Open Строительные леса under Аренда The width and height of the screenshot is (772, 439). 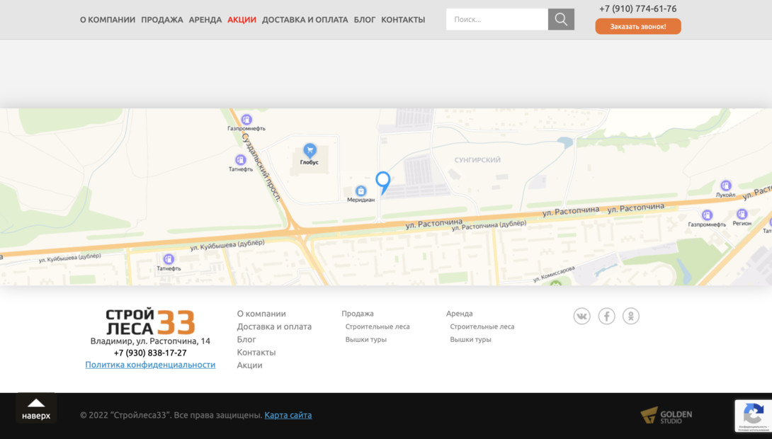482,326
